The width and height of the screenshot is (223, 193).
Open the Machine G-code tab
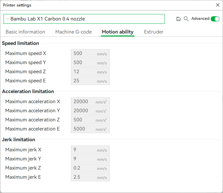point(73,32)
